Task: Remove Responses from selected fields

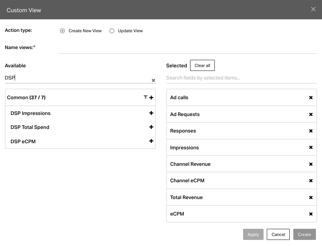Action: click(x=311, y=131)
